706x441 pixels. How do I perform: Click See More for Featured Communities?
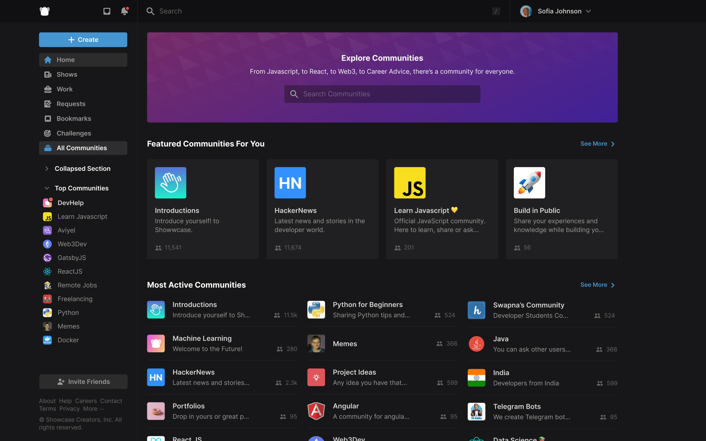tap(597, 144)
